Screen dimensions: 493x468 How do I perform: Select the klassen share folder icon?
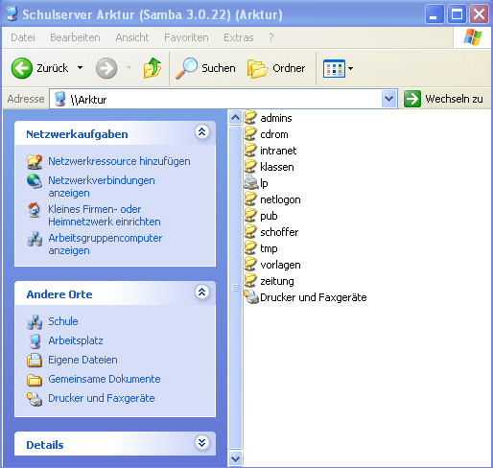click(250, 166)
